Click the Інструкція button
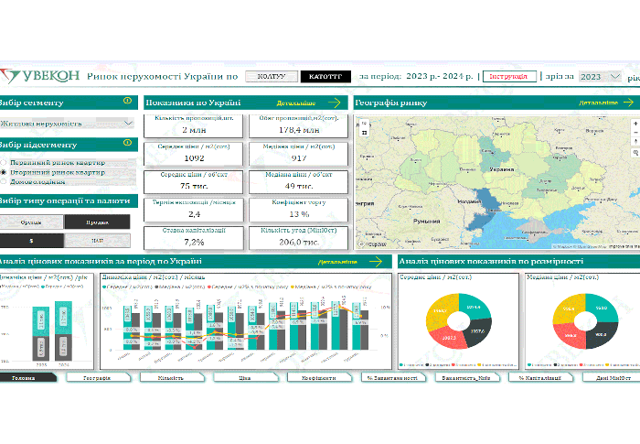The image size is (640, 444). pos(509,77)
